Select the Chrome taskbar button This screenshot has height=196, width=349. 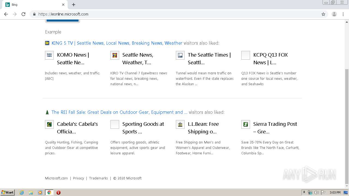(49, 192)
